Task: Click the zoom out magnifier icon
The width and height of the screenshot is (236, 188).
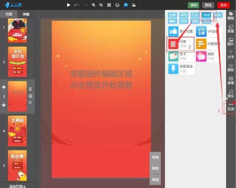Action: coord(101,5)
